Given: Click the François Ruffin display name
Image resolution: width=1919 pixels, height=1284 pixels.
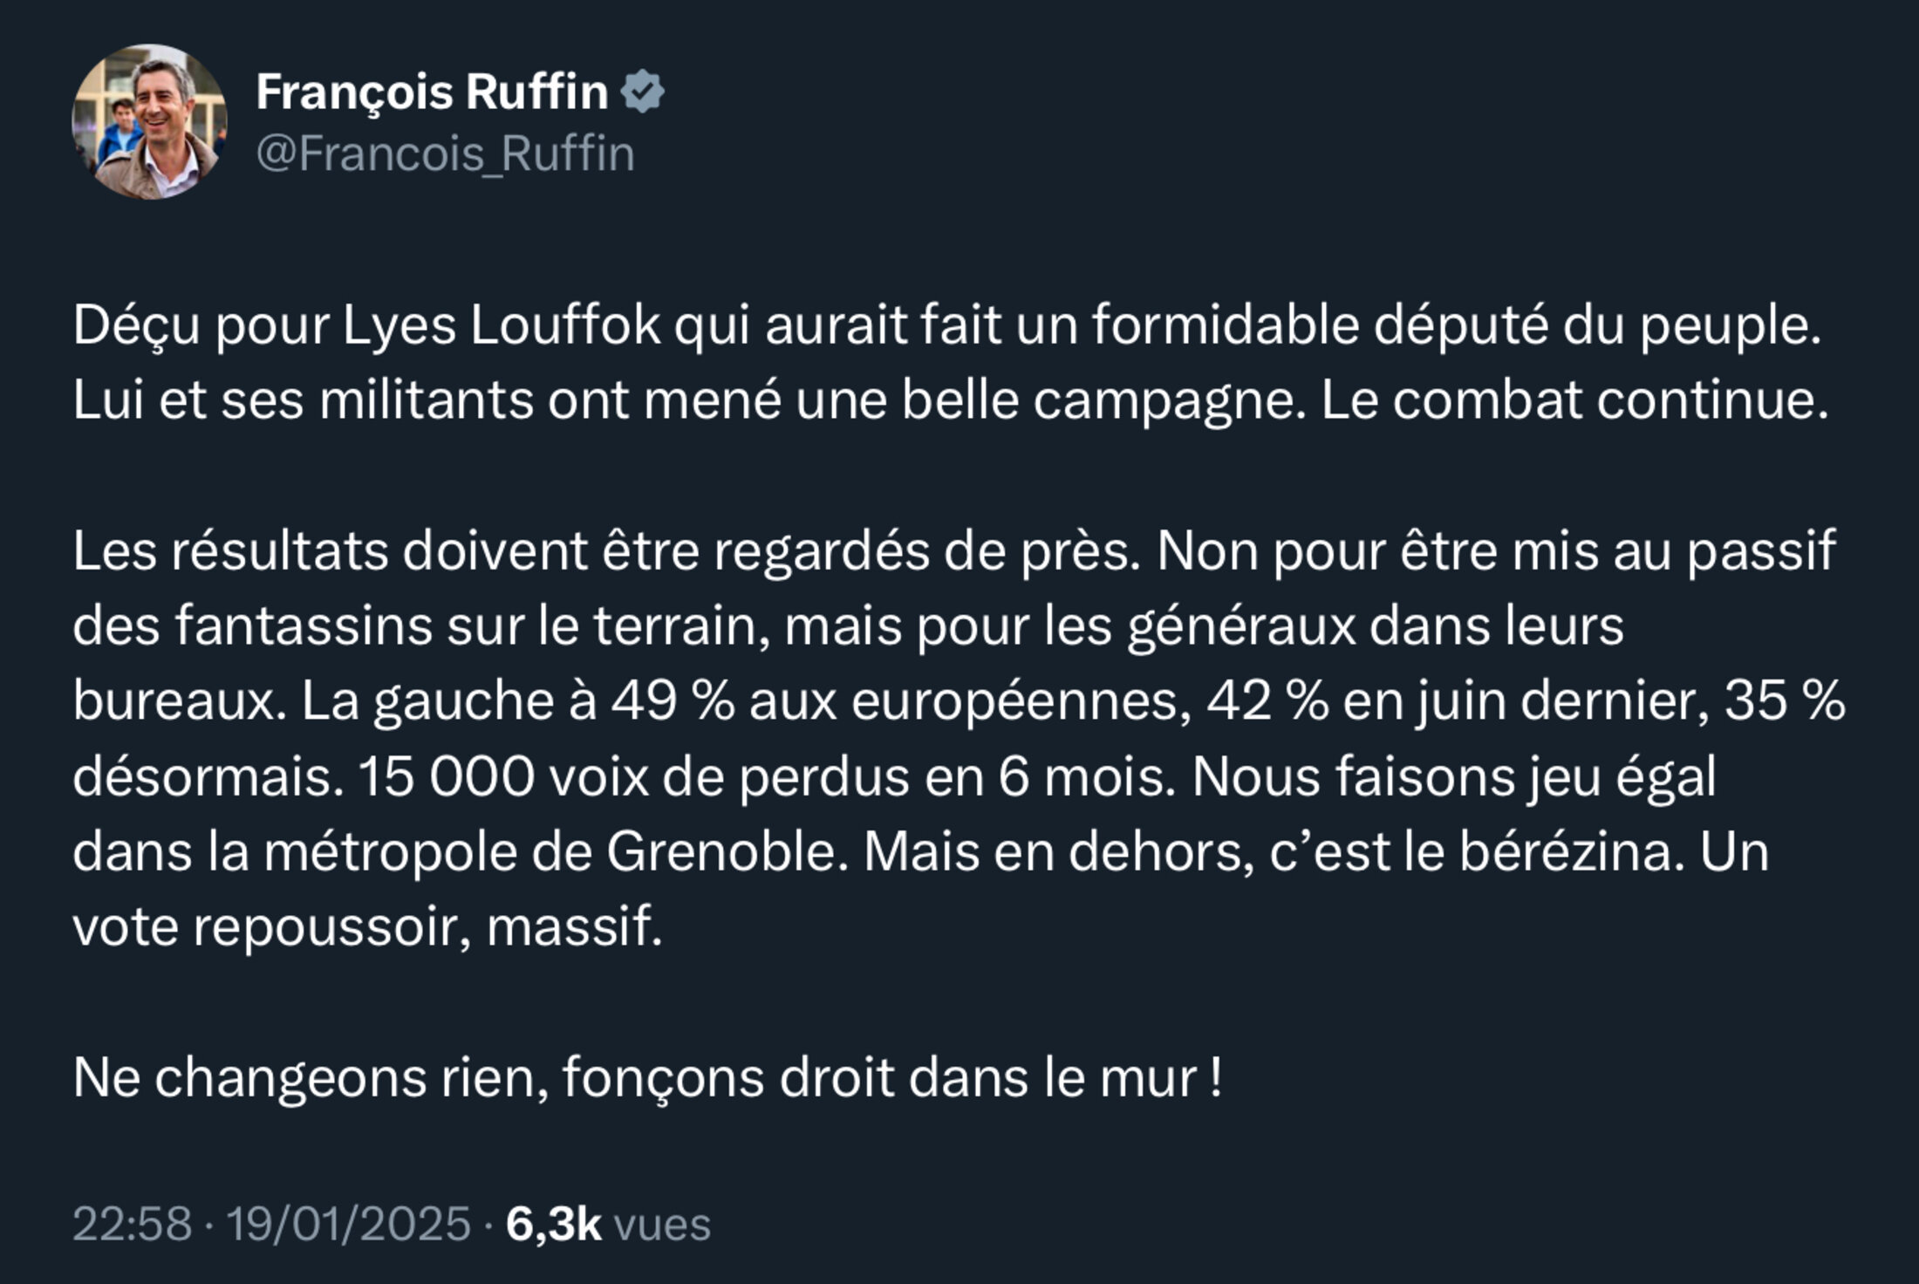Looking at the screenshot, I should pos(432,92).
